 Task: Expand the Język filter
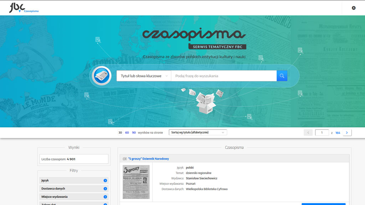click(74, 180)
